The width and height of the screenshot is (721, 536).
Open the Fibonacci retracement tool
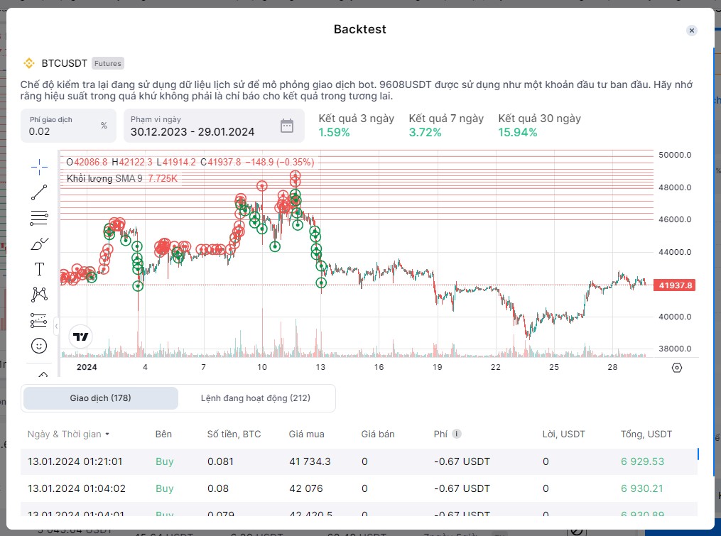(x=39, y=218)
